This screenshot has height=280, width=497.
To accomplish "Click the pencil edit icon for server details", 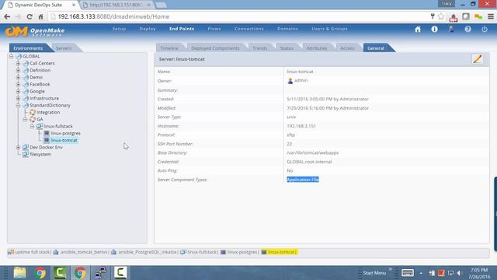I will (478, 59).
